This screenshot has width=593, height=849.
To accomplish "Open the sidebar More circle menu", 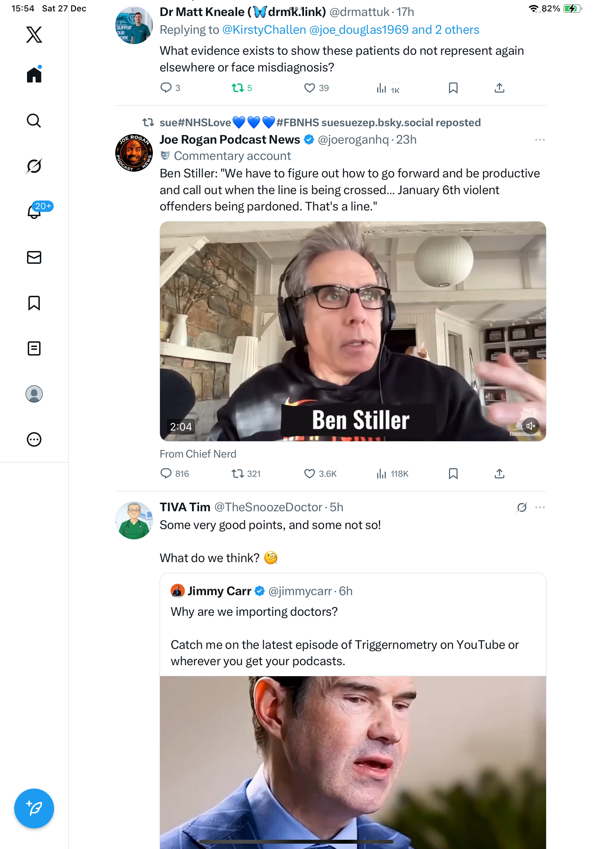I will [x=34, y=439].
